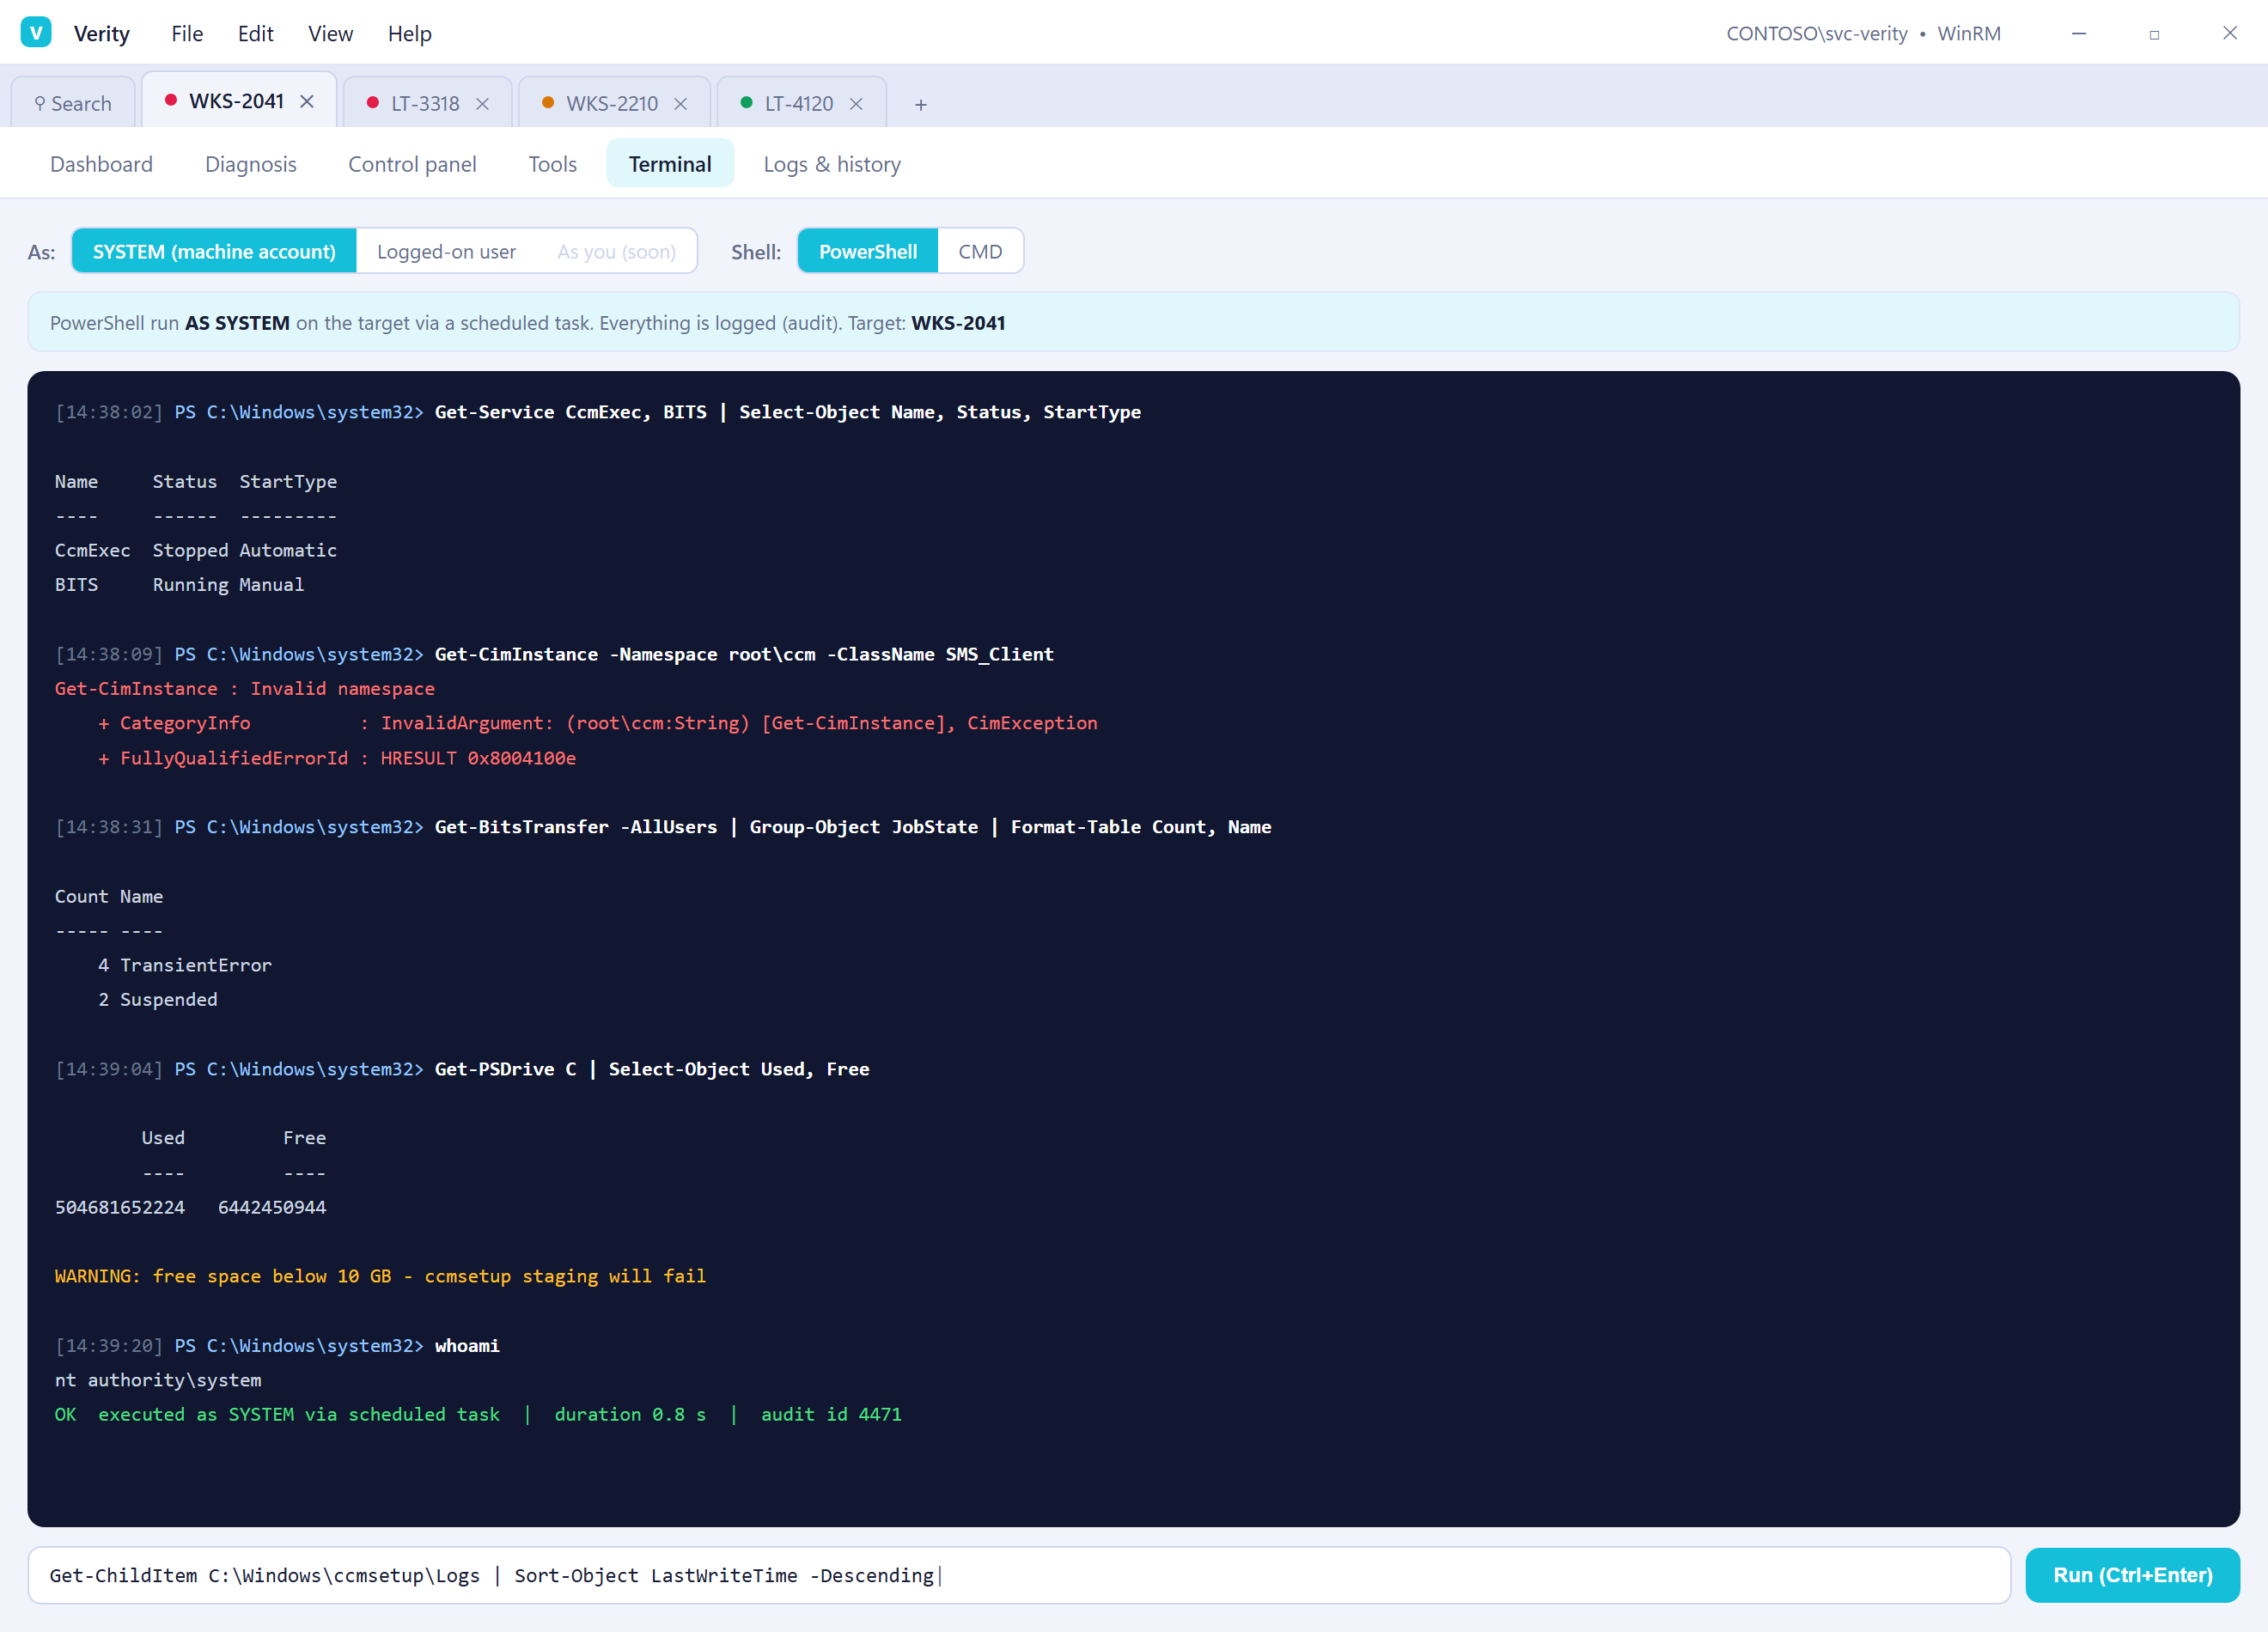Open the Help menu
Screen dimensions: 2268x1632
tap(409, 33)
